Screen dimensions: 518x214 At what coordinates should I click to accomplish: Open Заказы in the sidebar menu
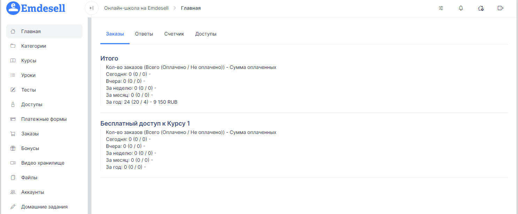click(x=30, y=134)
